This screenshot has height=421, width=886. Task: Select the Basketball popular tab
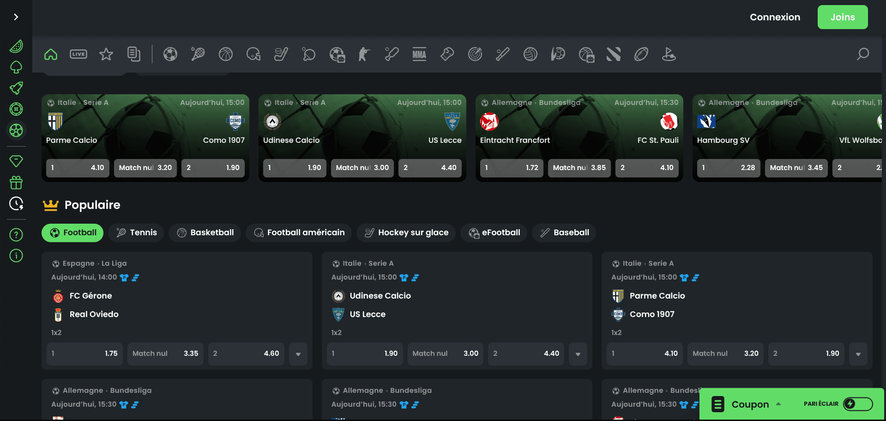(205, 232)
